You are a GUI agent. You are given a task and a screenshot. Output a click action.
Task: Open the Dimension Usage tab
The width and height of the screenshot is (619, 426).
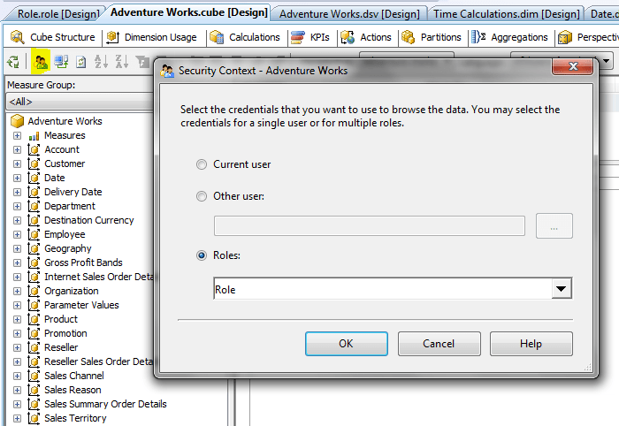click(152, 37)
